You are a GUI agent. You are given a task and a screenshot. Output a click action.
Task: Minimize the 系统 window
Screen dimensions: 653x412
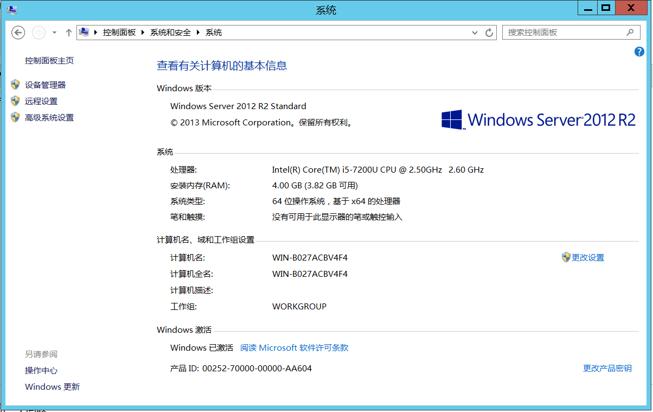pos(586,8)
